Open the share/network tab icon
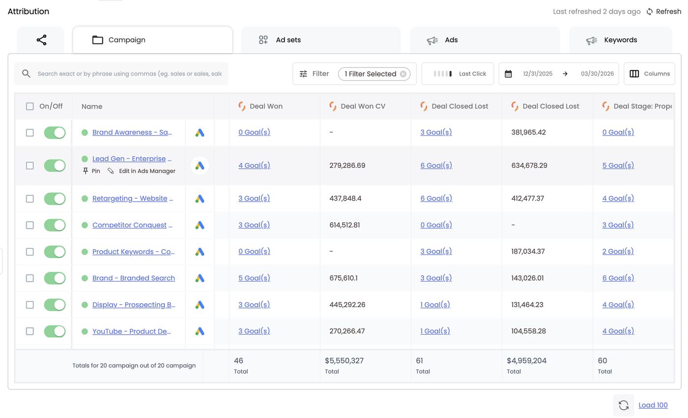This screenshot has height=418, width=688. pos(41,40)
